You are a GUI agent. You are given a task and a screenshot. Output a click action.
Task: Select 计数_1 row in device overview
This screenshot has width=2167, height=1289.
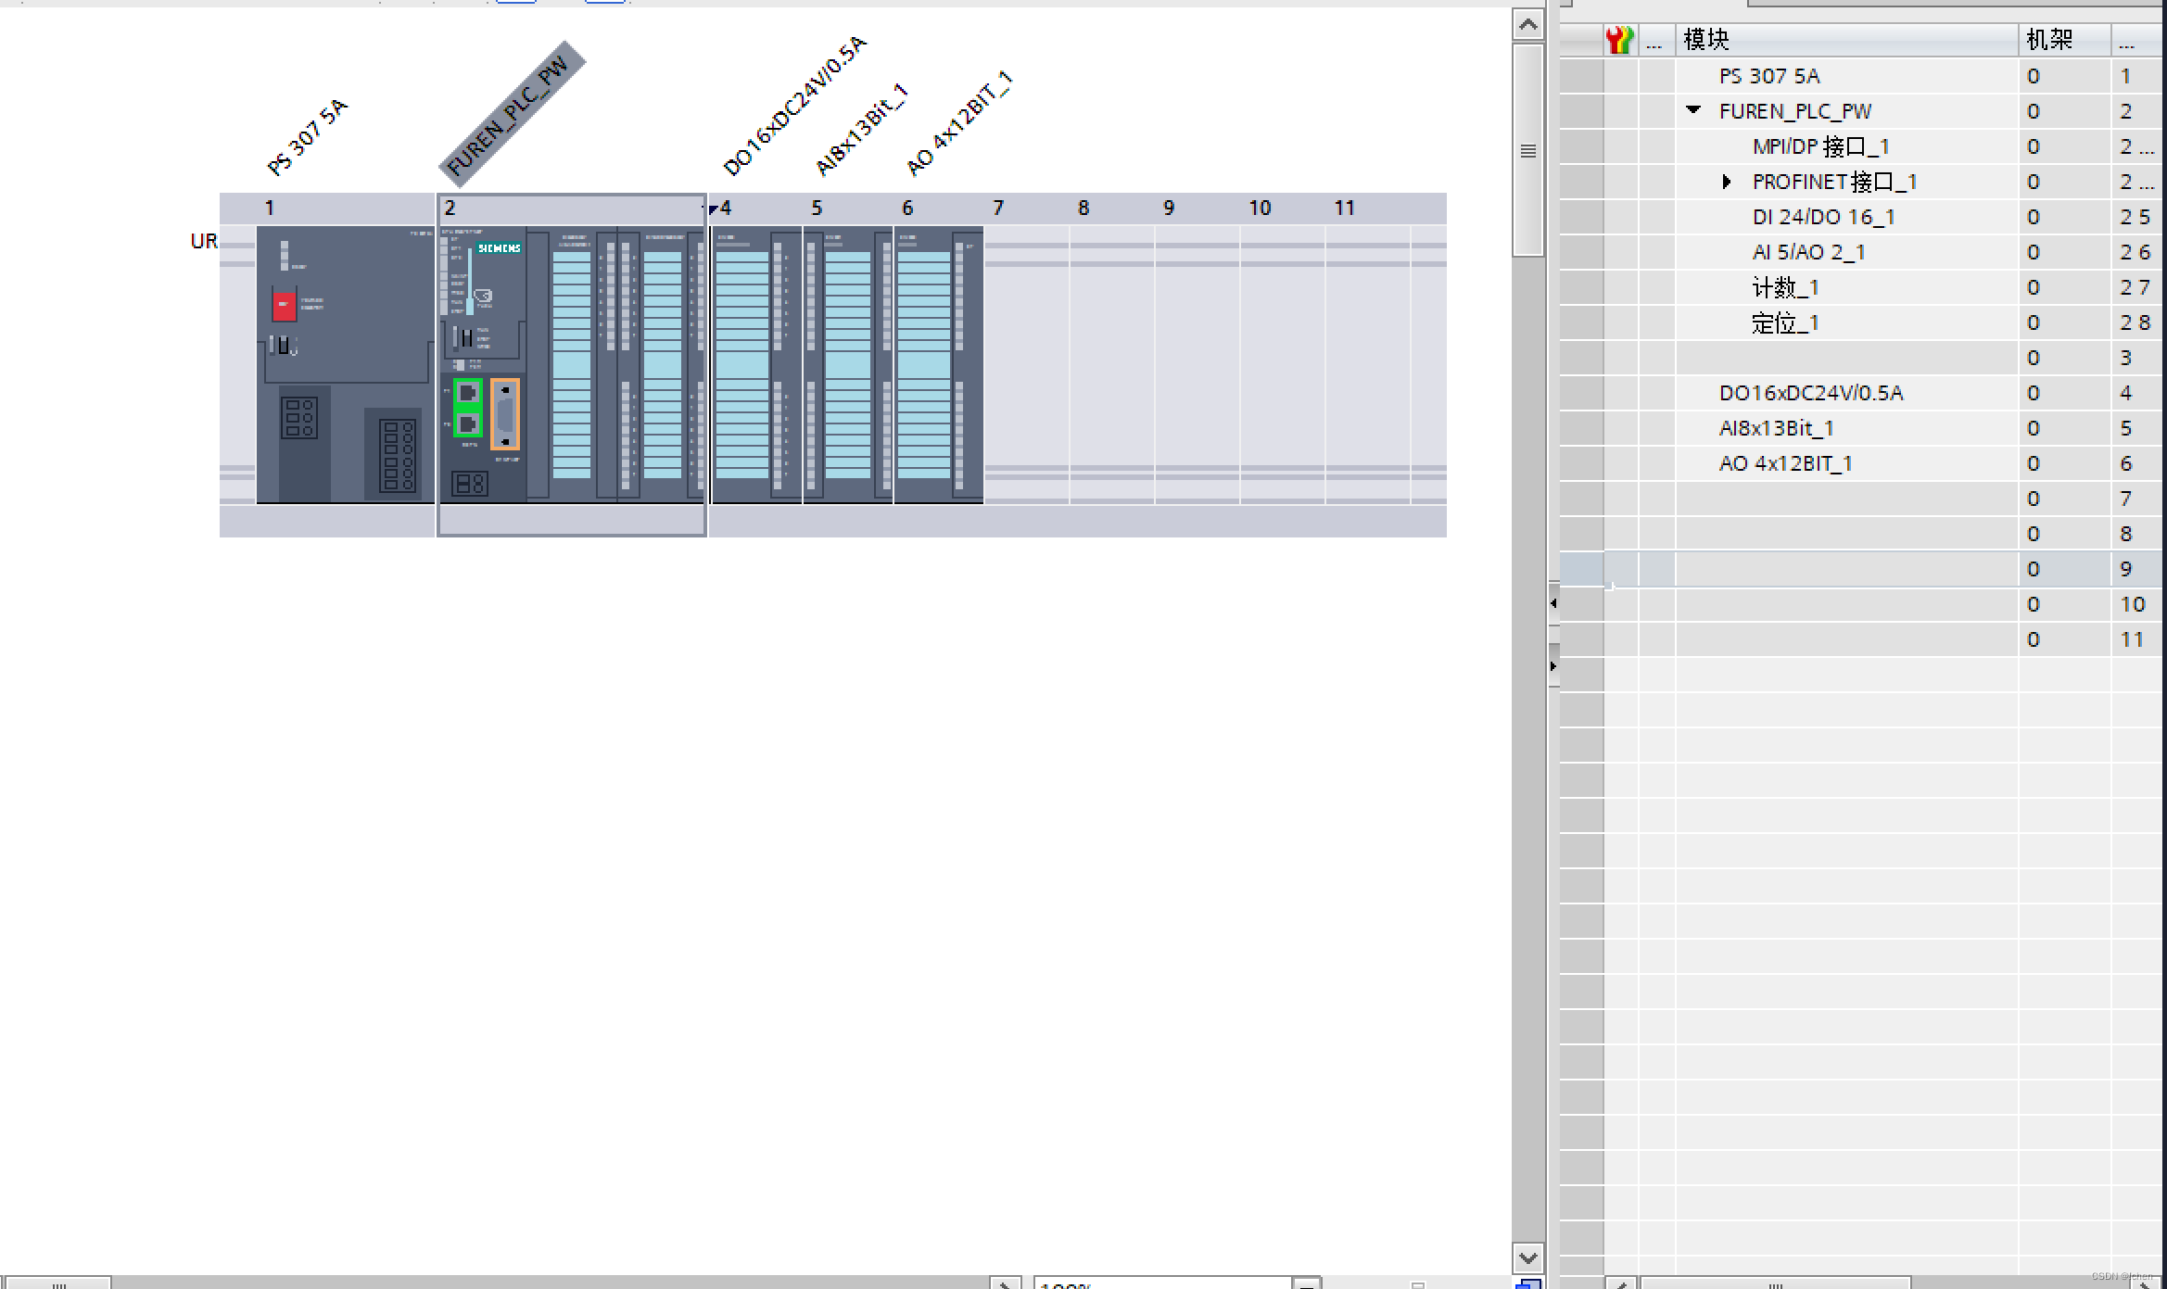click(1785, 287)
